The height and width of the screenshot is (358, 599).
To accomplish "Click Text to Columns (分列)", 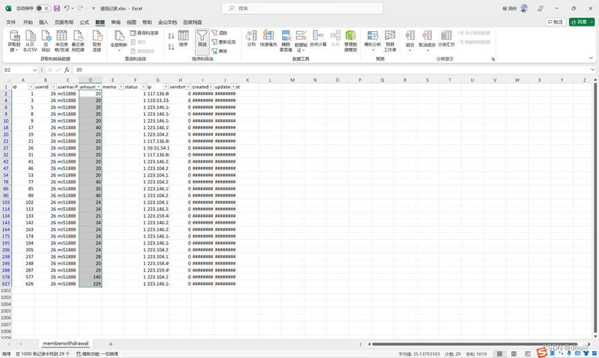I will pos(251,39).
